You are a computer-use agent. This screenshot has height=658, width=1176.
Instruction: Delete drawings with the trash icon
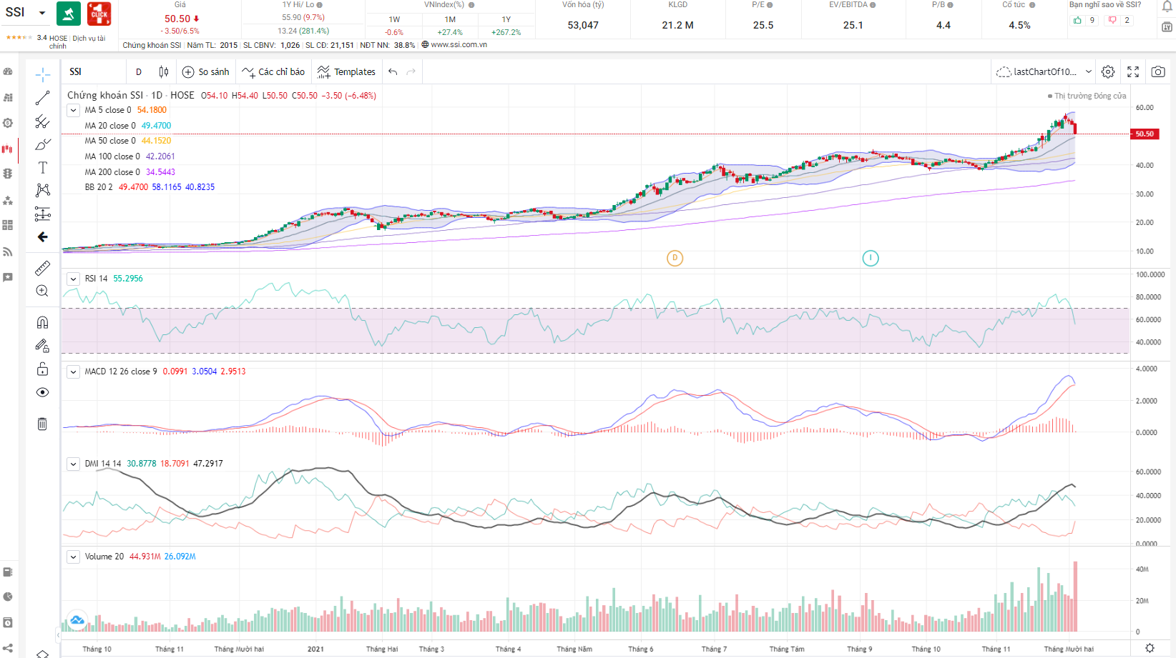point(43,424)
